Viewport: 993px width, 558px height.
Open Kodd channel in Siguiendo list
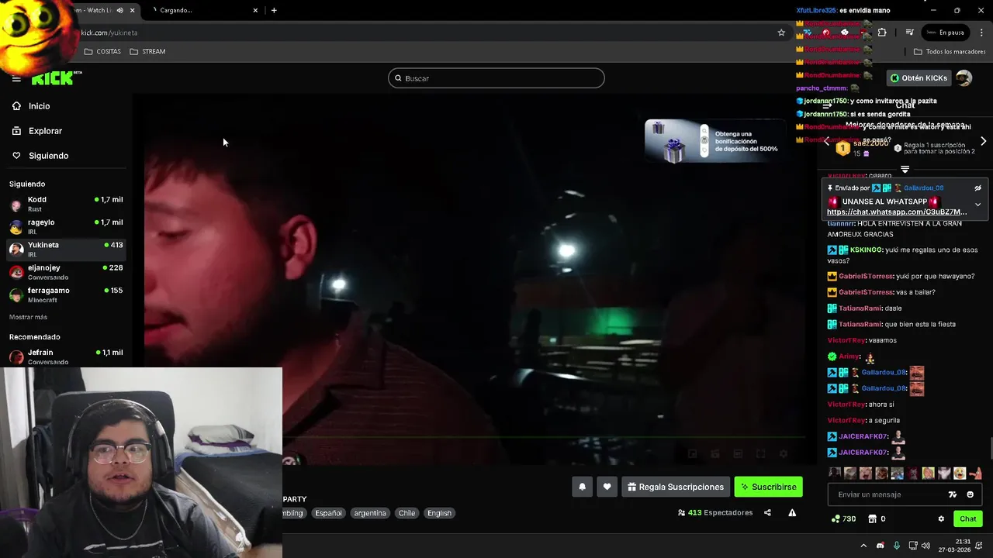click(66, 205)
